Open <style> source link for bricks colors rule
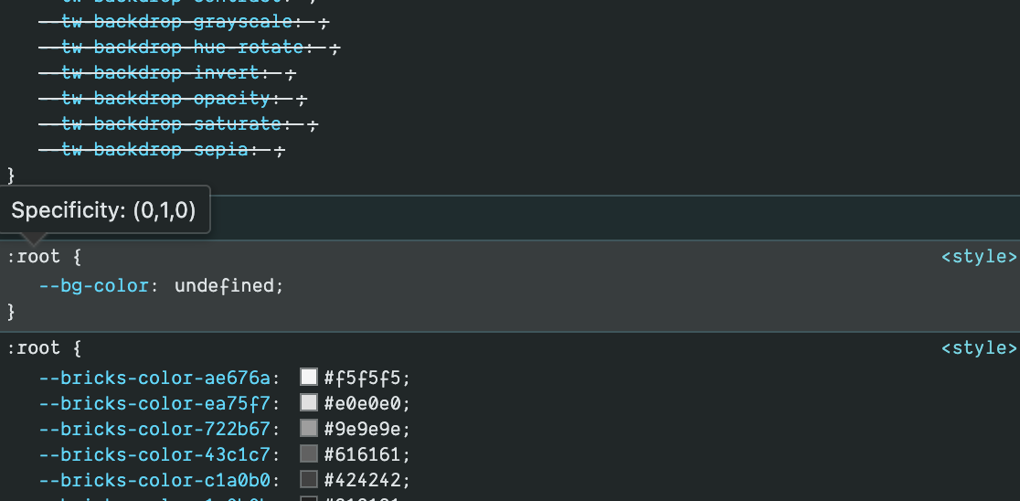1020x501 pixels. 979,348
